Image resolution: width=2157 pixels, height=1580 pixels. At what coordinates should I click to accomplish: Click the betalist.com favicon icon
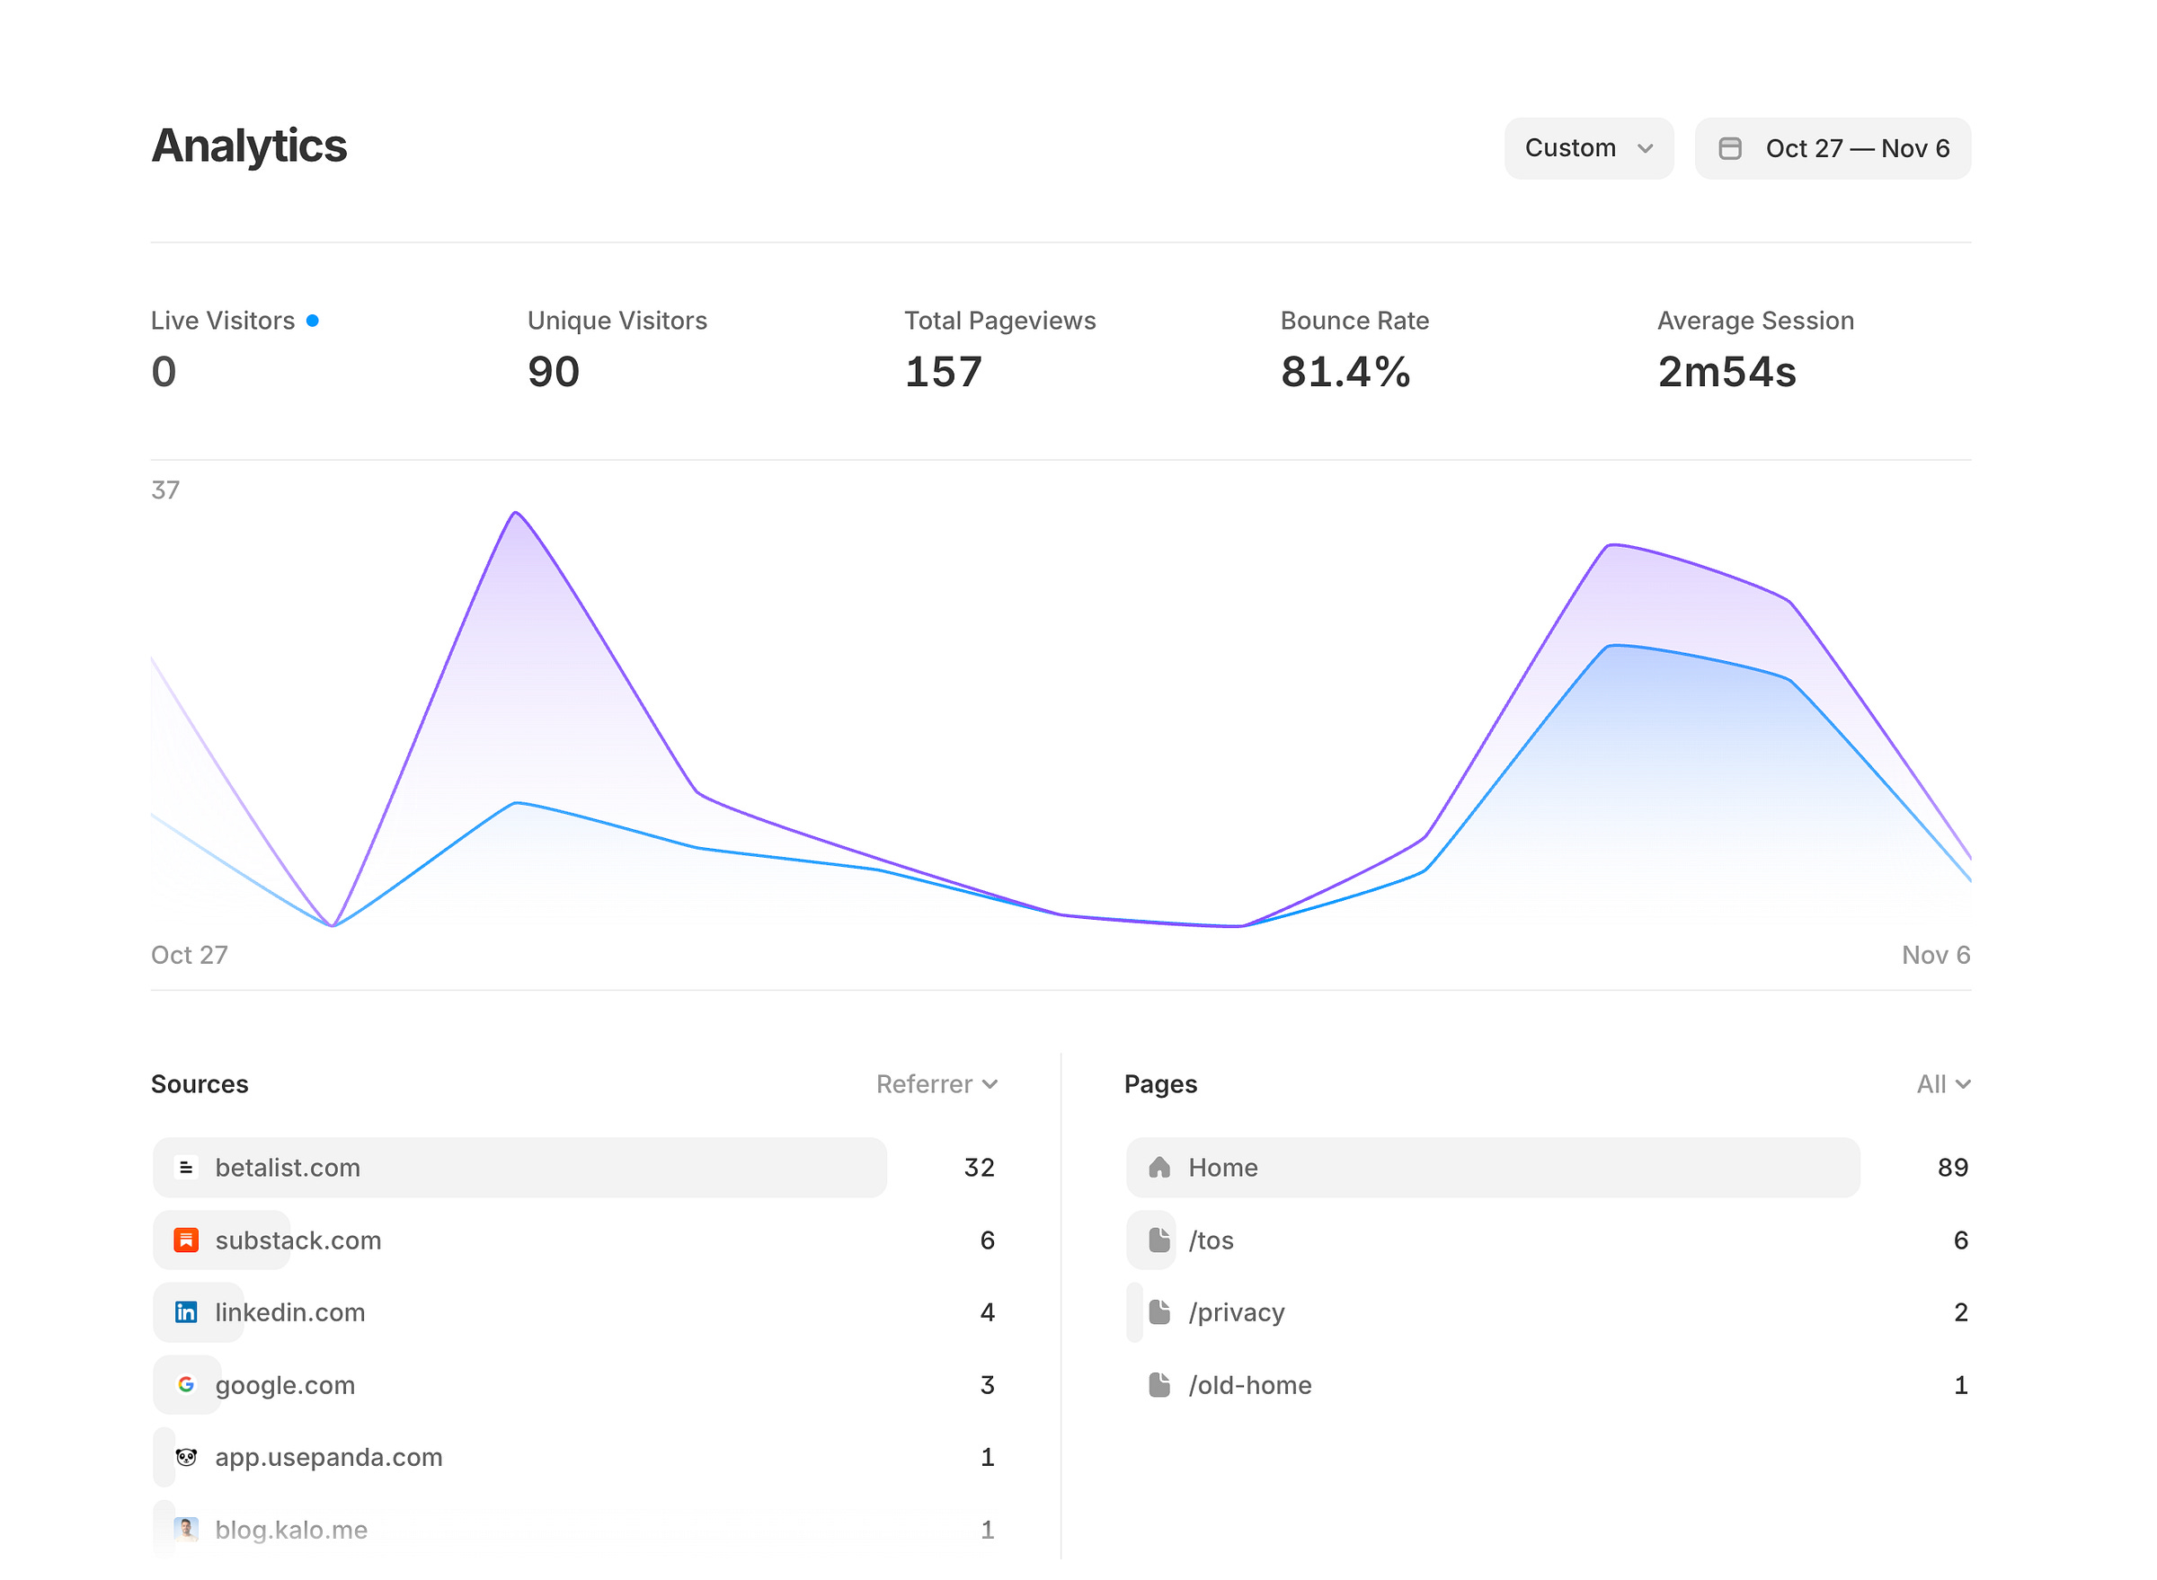click(x=186, y=1168)
